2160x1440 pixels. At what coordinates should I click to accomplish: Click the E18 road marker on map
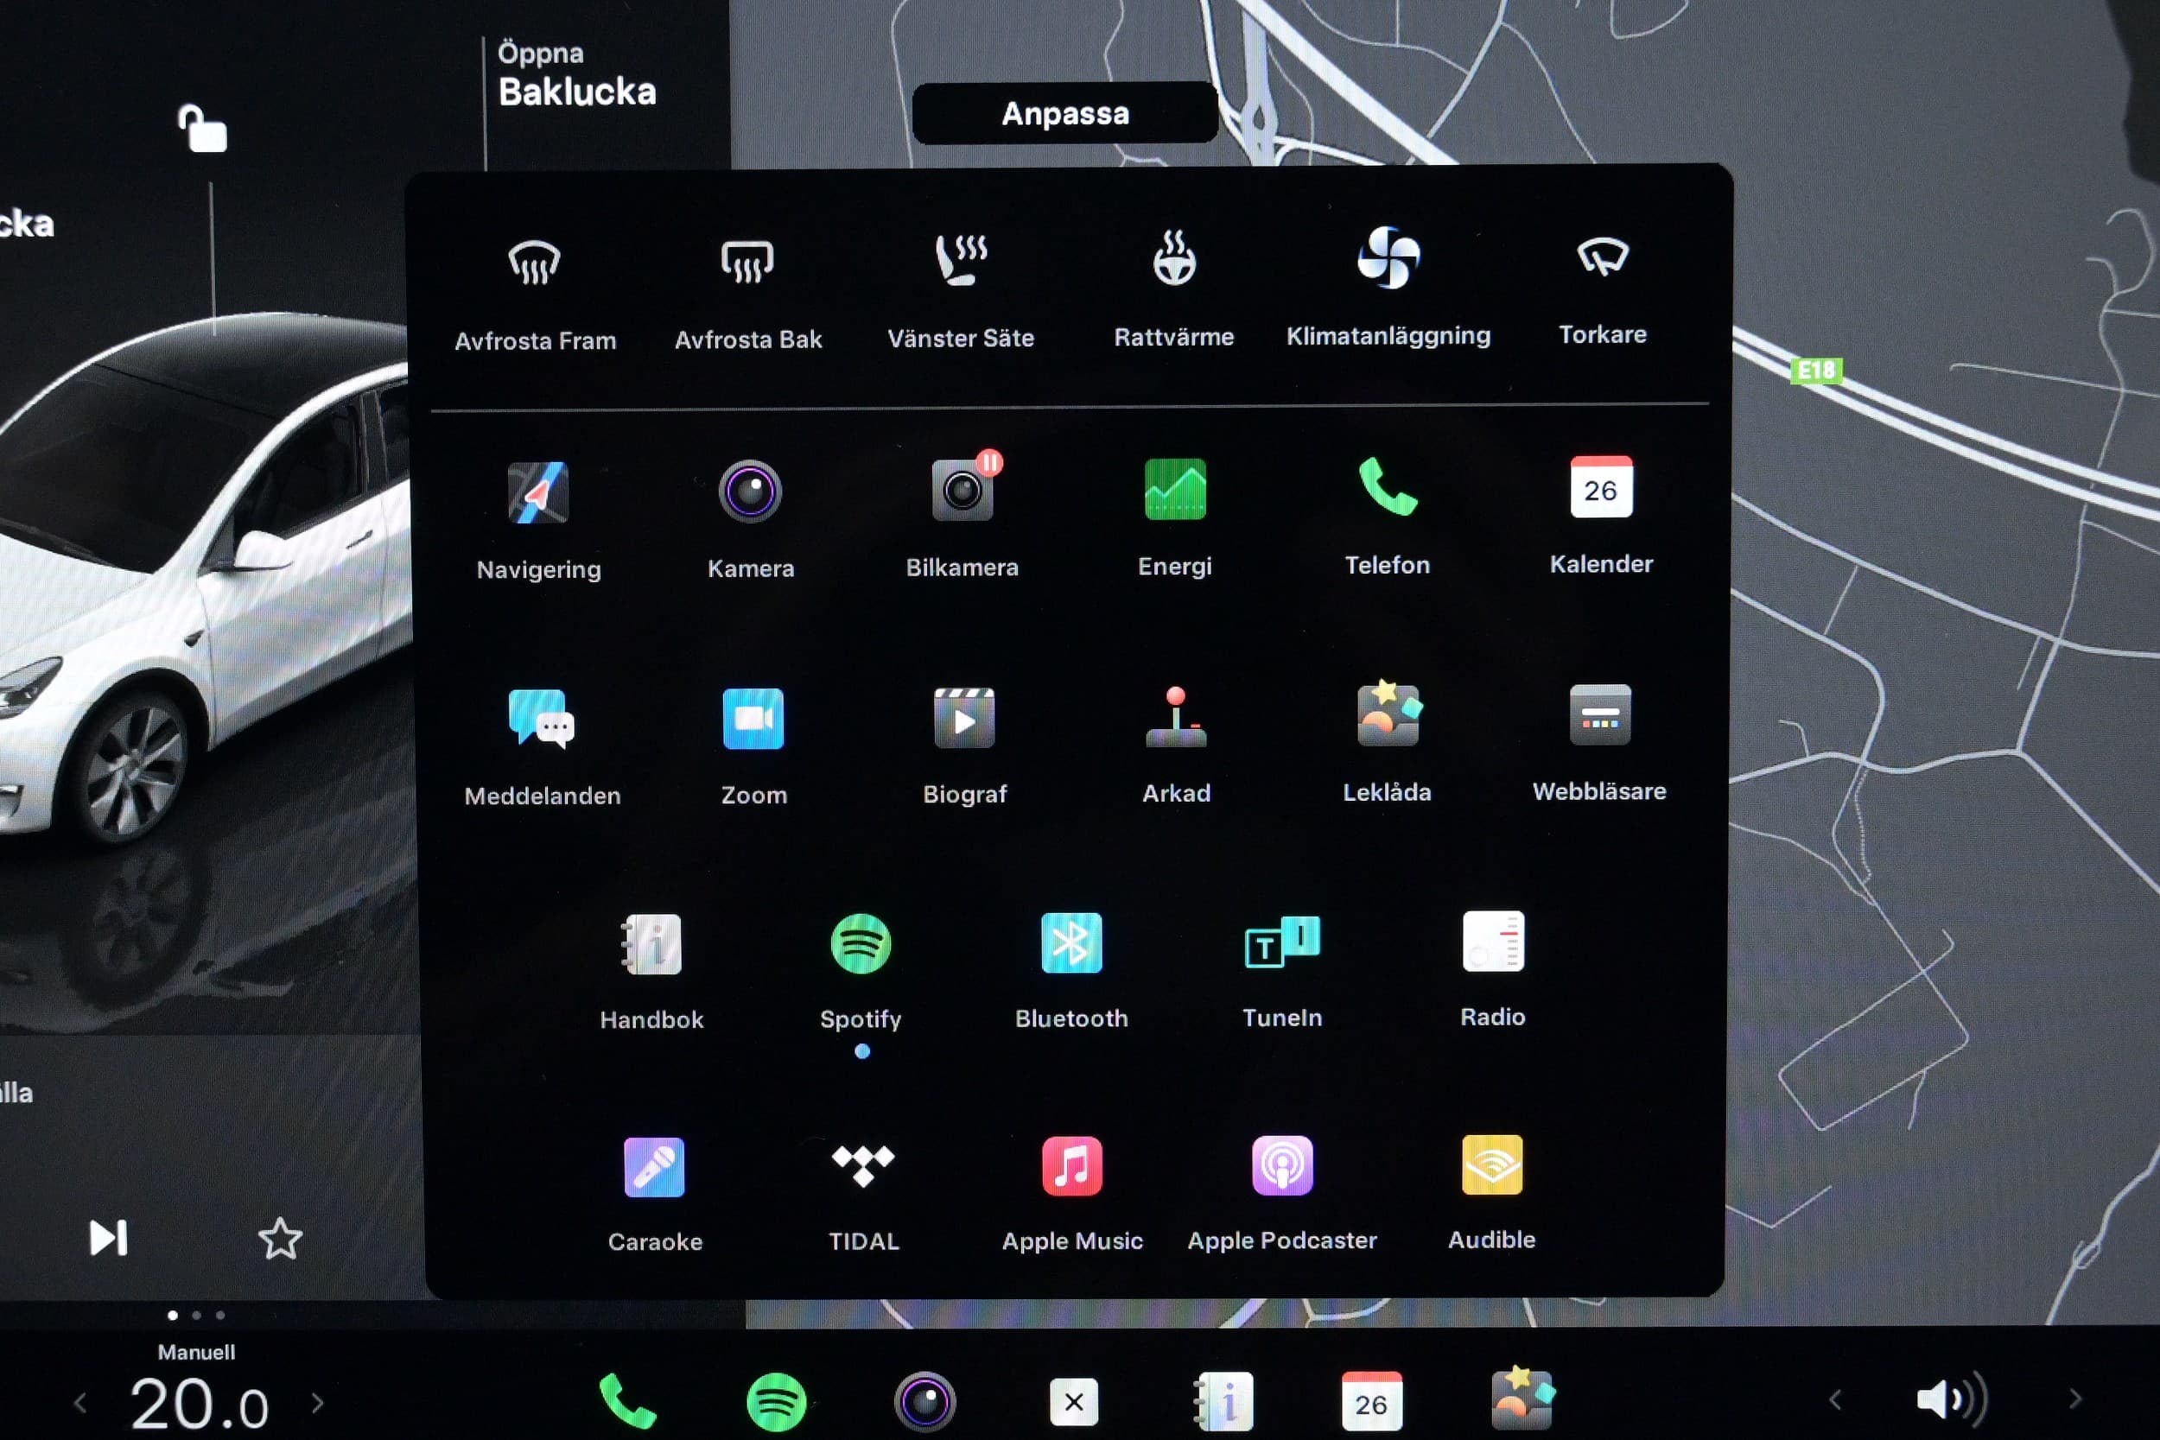point(1815,370)
